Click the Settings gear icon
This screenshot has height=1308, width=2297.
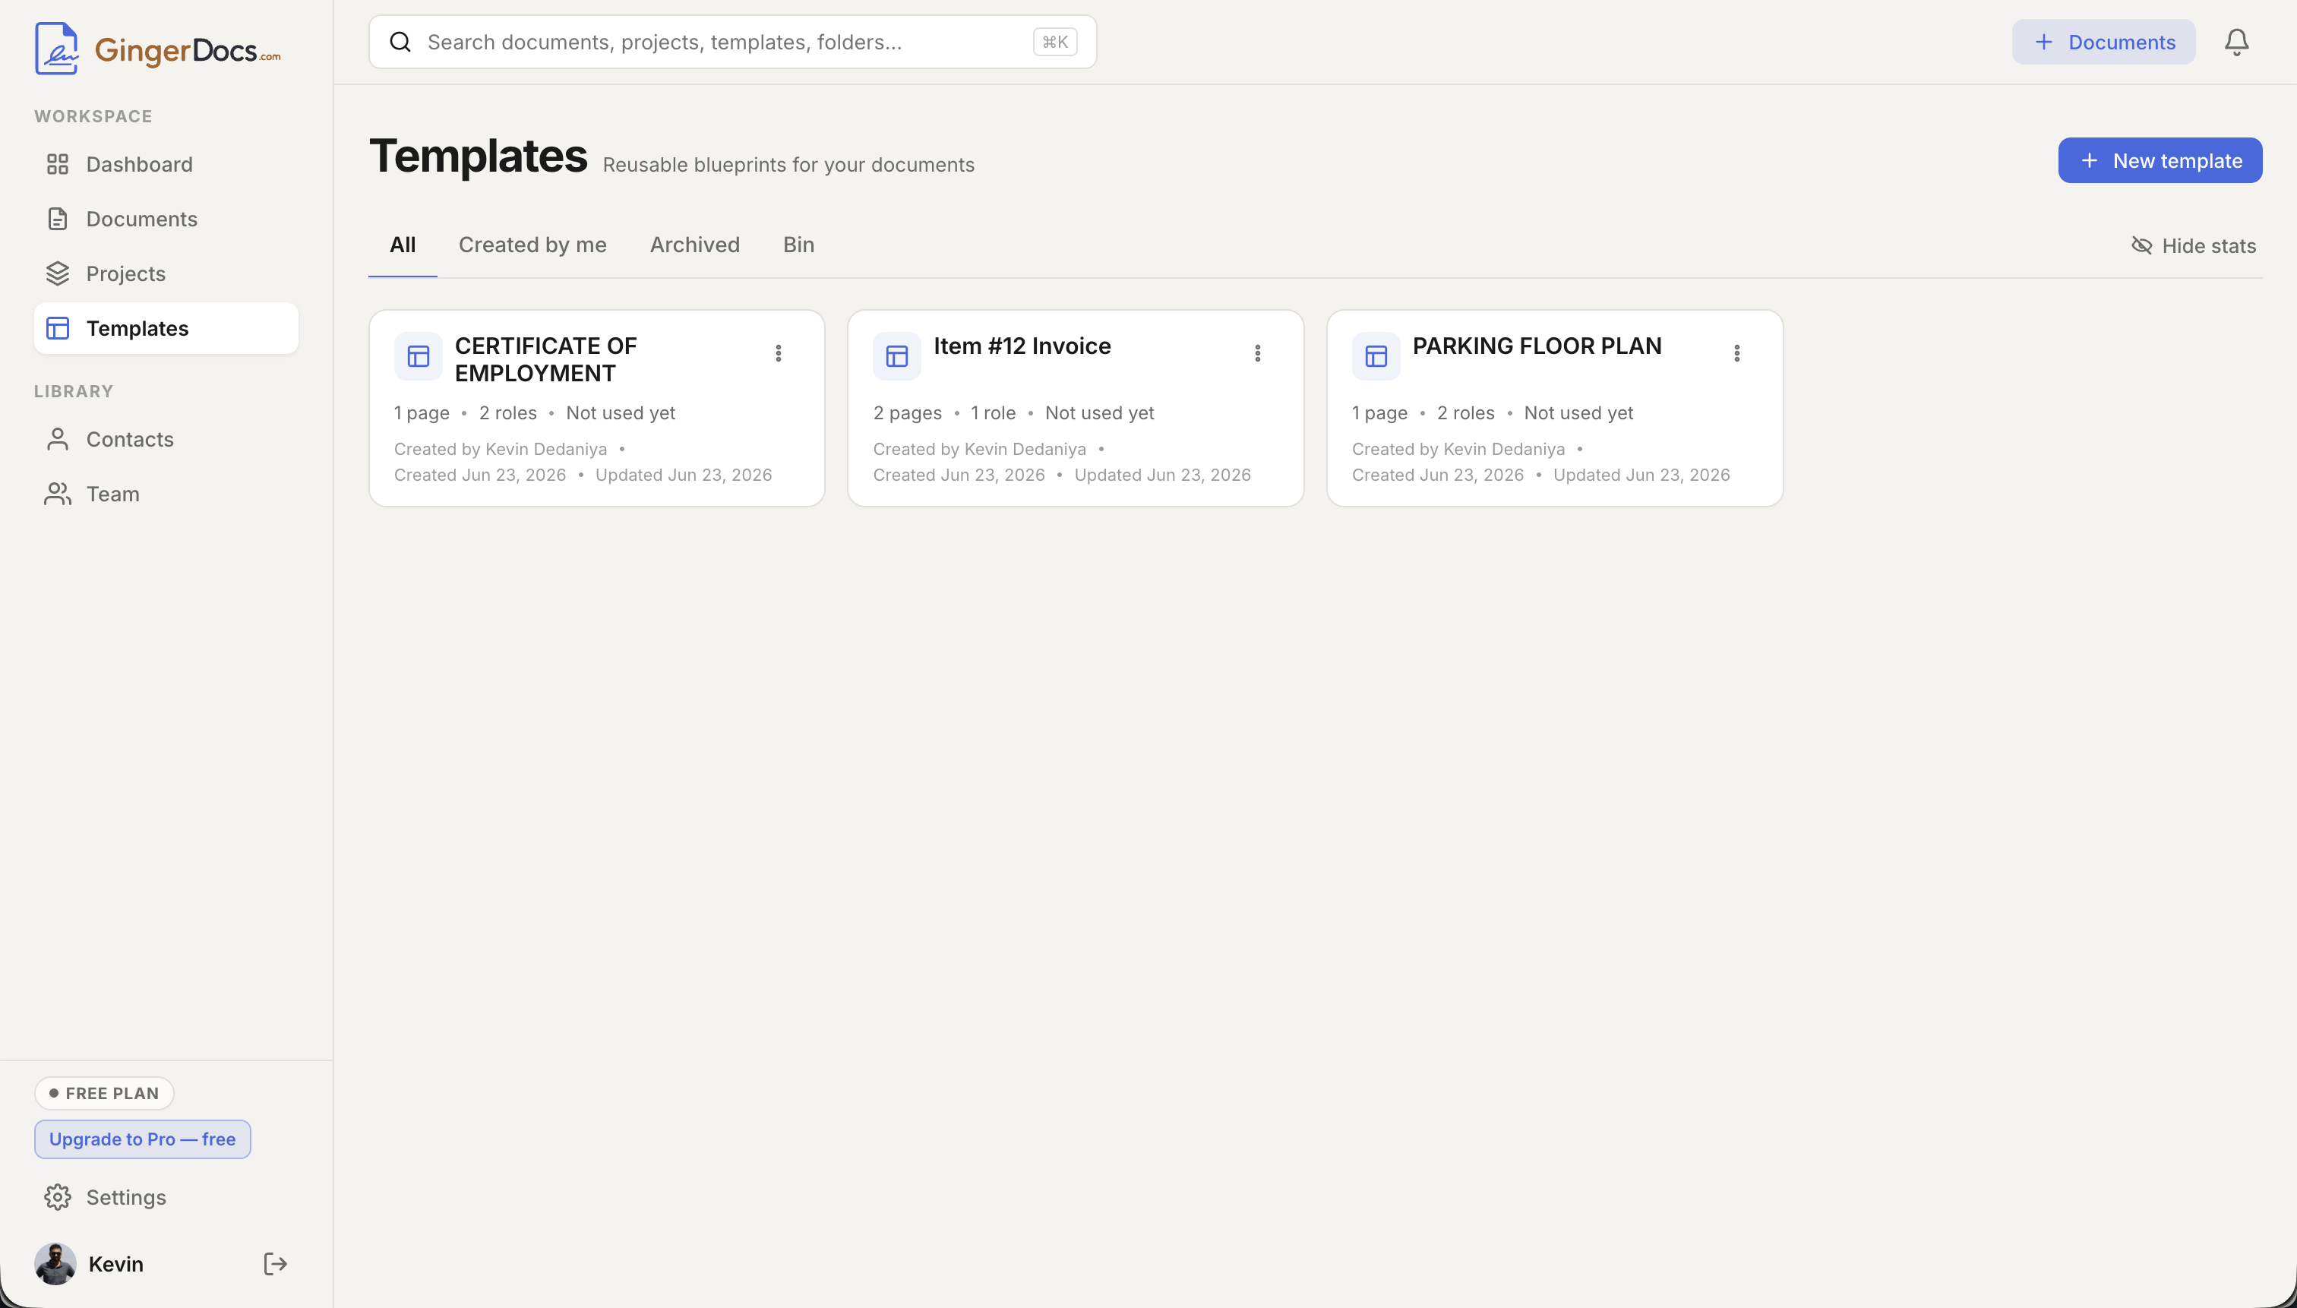pos(58,1198)
